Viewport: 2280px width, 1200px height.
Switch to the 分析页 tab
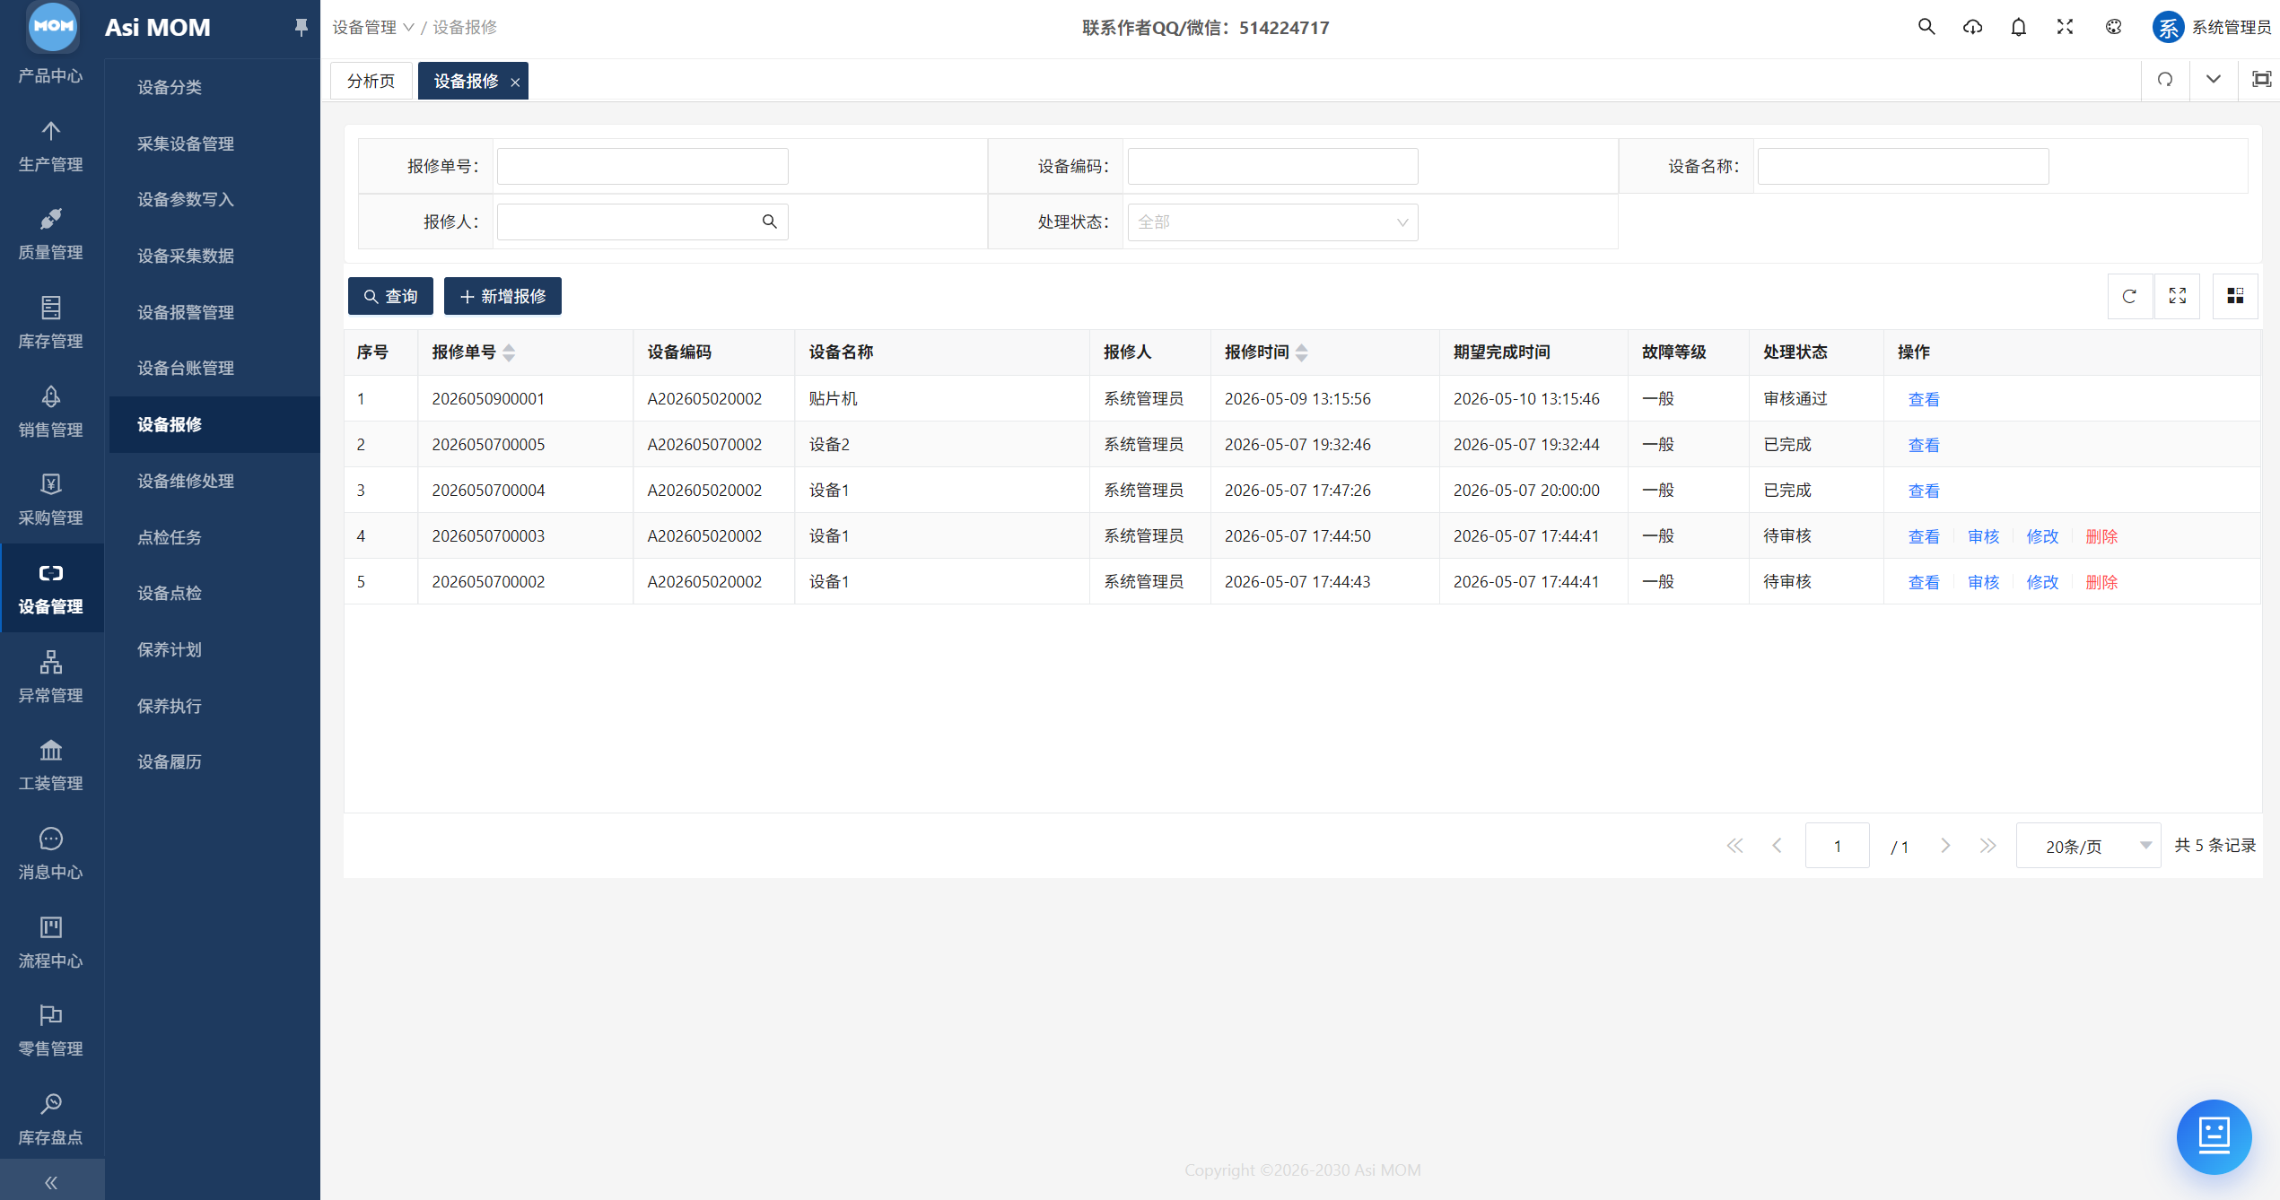point(371,81)
